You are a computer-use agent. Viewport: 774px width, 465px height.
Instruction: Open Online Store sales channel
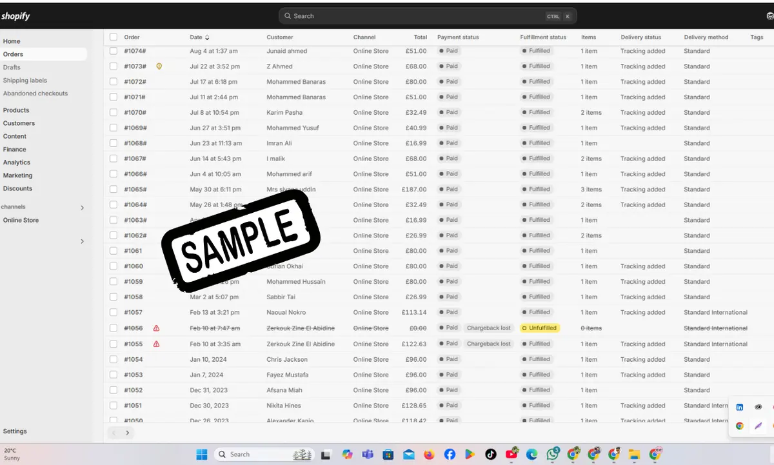click(x=21, y=220)
